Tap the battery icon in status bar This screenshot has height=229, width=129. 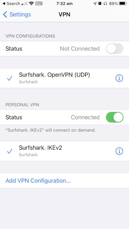[123, 4]
